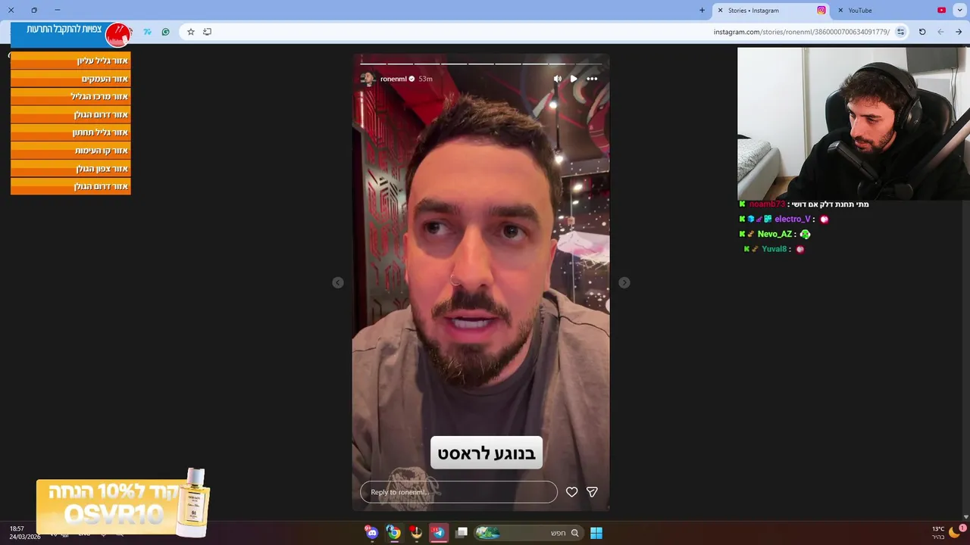Open Telegram from the taskbar
970x545 pixels.
[x=438, y=533]
